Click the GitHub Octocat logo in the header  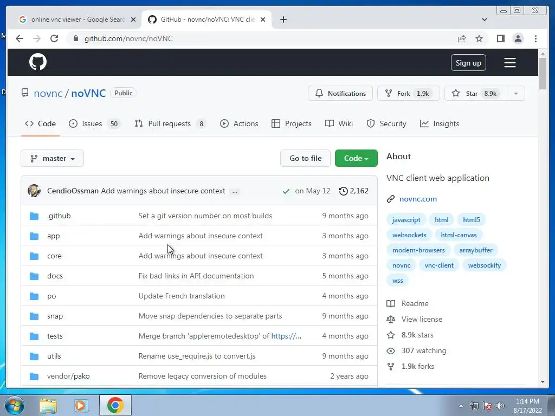[38, 62]
